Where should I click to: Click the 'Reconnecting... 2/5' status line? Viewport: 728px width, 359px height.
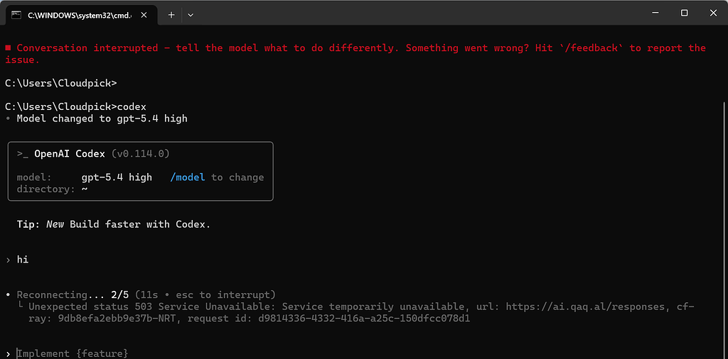[146, 294]
